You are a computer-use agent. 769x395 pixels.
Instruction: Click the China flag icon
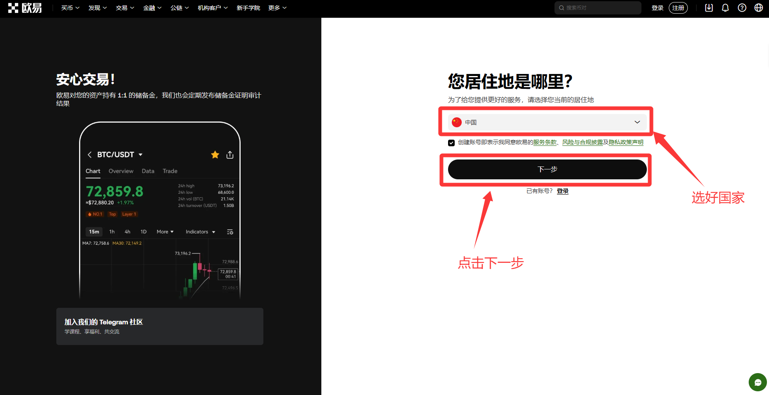coord(457,122)
